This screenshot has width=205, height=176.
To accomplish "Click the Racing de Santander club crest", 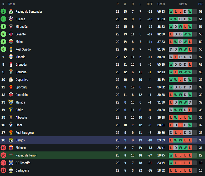I will (x=11, y=12).
